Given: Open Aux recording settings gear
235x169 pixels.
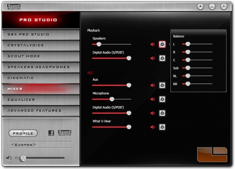Looking at the screenshot, I should click(x=162, y=85).
